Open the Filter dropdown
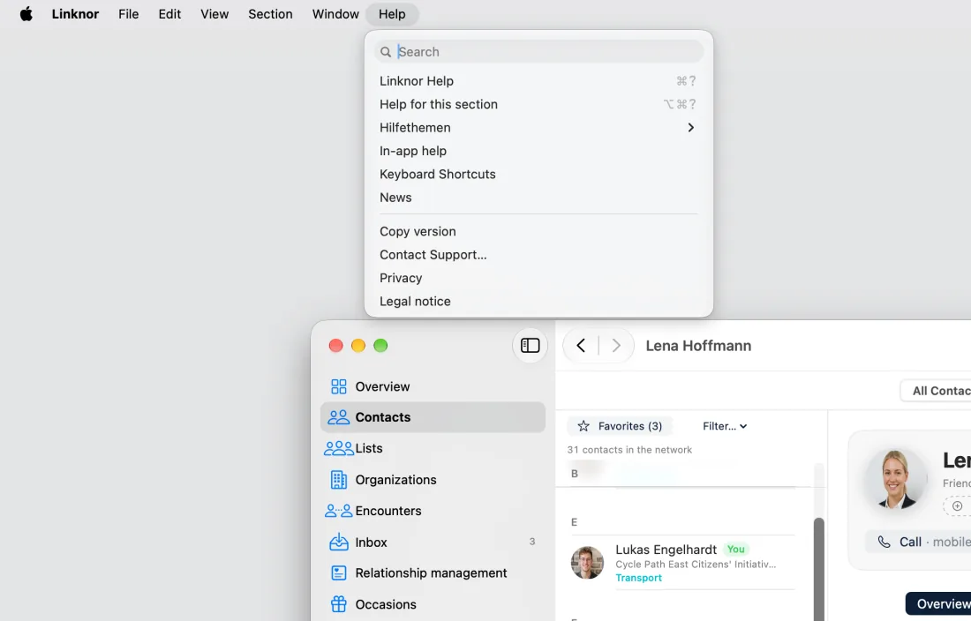The height and width of the screenshot is (621, 971). tap(725, 426)
